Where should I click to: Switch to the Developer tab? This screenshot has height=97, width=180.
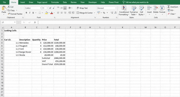[92, 2]
